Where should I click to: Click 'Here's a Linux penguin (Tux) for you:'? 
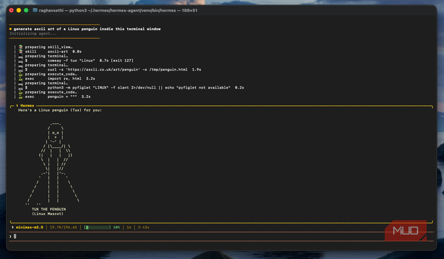(x=60, y=110)
